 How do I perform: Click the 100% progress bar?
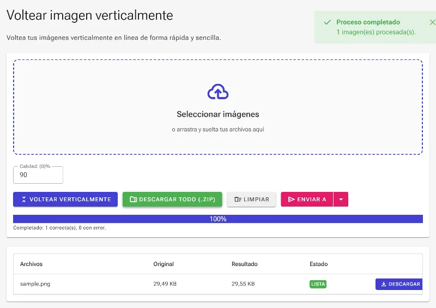coord(218,219)
